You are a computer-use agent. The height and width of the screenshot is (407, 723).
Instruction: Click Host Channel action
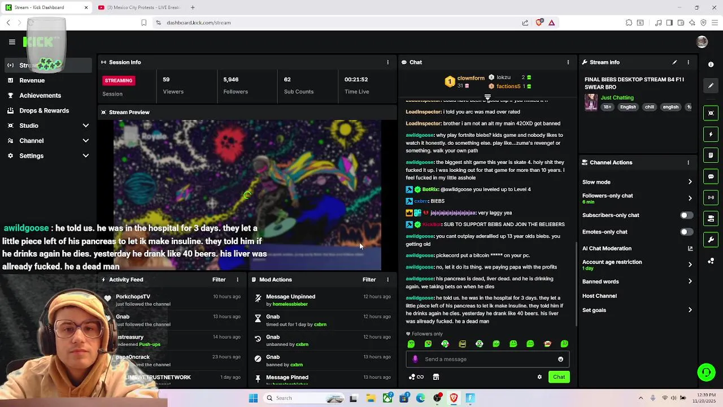point(599,296)
